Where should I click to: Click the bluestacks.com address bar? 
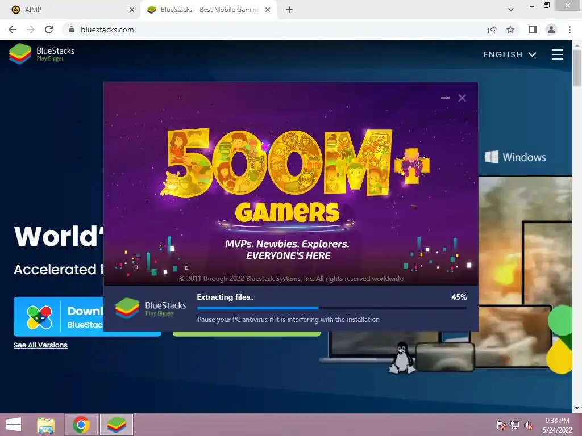click(x=275, y=30)
